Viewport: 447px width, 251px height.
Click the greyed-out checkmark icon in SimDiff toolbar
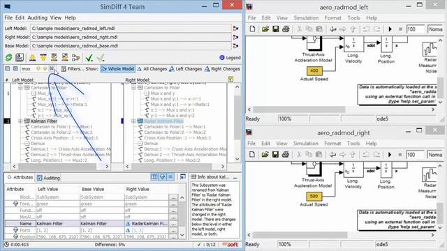101,58
